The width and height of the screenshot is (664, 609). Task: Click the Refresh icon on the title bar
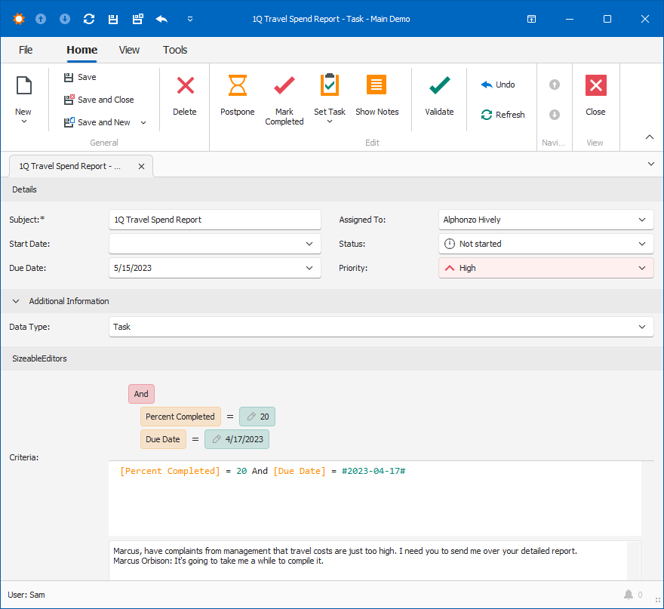coord(88,18)
